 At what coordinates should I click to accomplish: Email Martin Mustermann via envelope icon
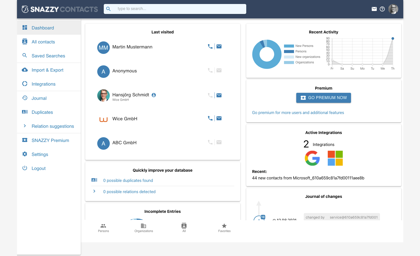[x=219, y=46]
